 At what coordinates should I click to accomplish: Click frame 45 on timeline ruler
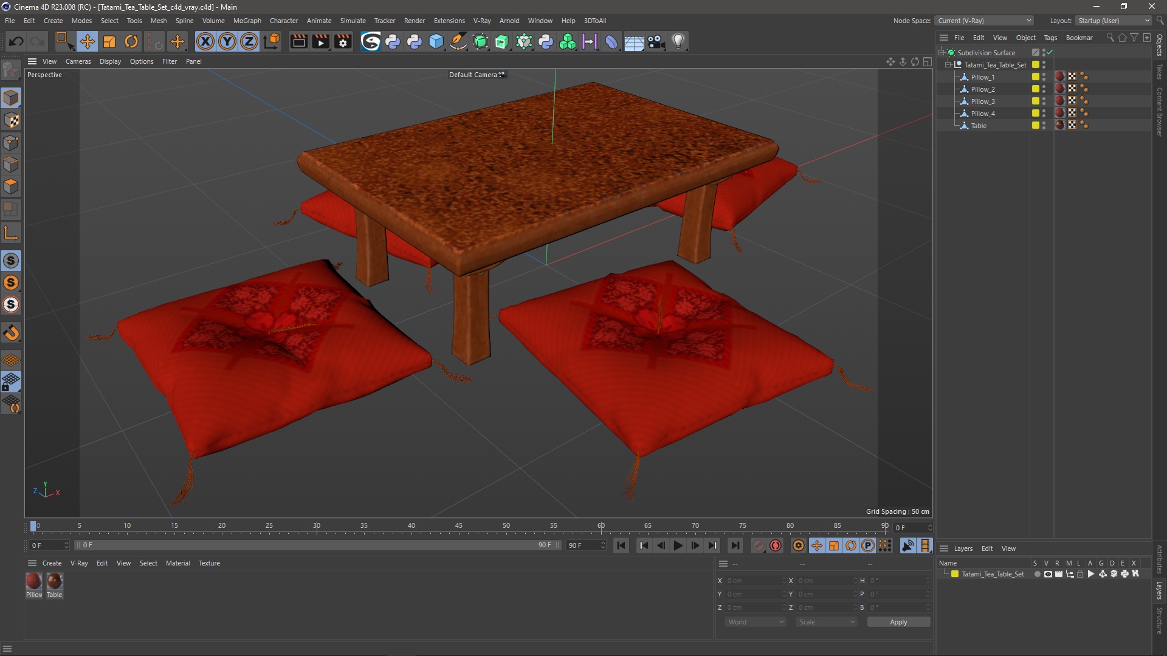click(x=458, y=526)
